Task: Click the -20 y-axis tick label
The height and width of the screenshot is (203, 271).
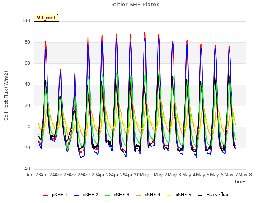Action: click(26, 148)
